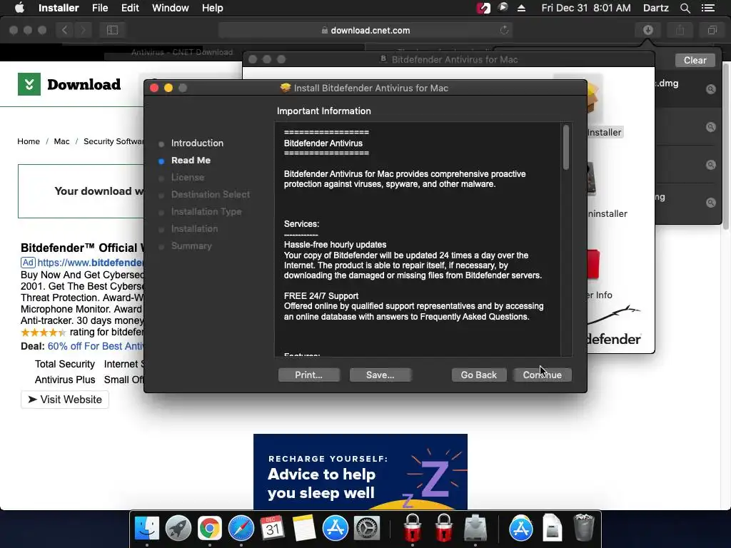Open Finder from the Dock
731x548 pixels.
tap(146, 529)
